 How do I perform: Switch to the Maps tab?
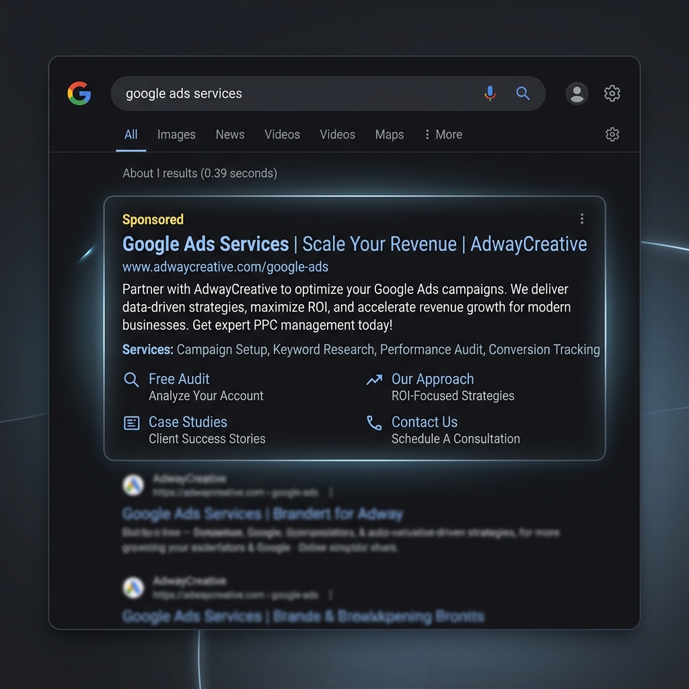tap(390, 135)
